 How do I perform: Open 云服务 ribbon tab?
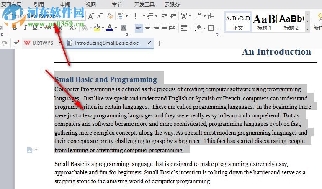coord(172,4)
